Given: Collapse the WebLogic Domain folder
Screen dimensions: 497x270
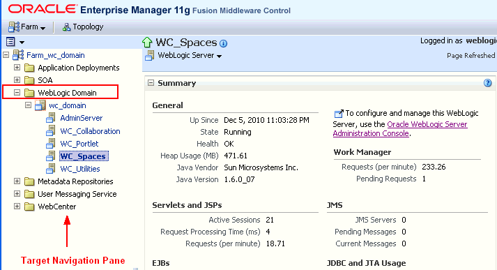Looking at the screenshot, I should click(17, 93).
